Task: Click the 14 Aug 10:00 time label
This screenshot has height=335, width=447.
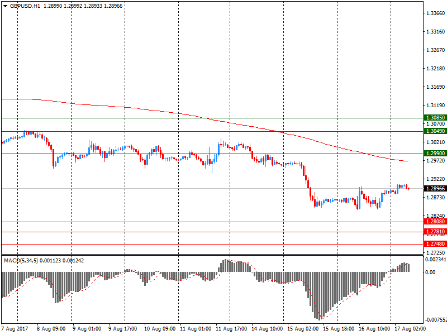Action: click(267, 329)
